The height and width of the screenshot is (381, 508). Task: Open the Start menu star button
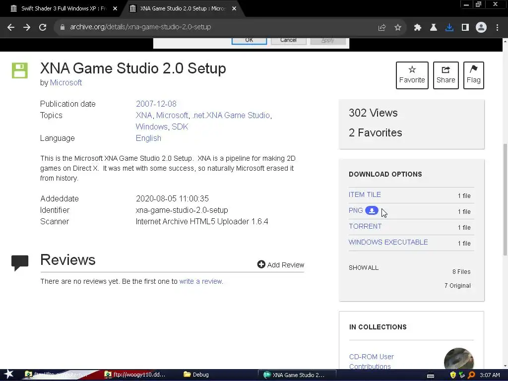pos(9,375)
